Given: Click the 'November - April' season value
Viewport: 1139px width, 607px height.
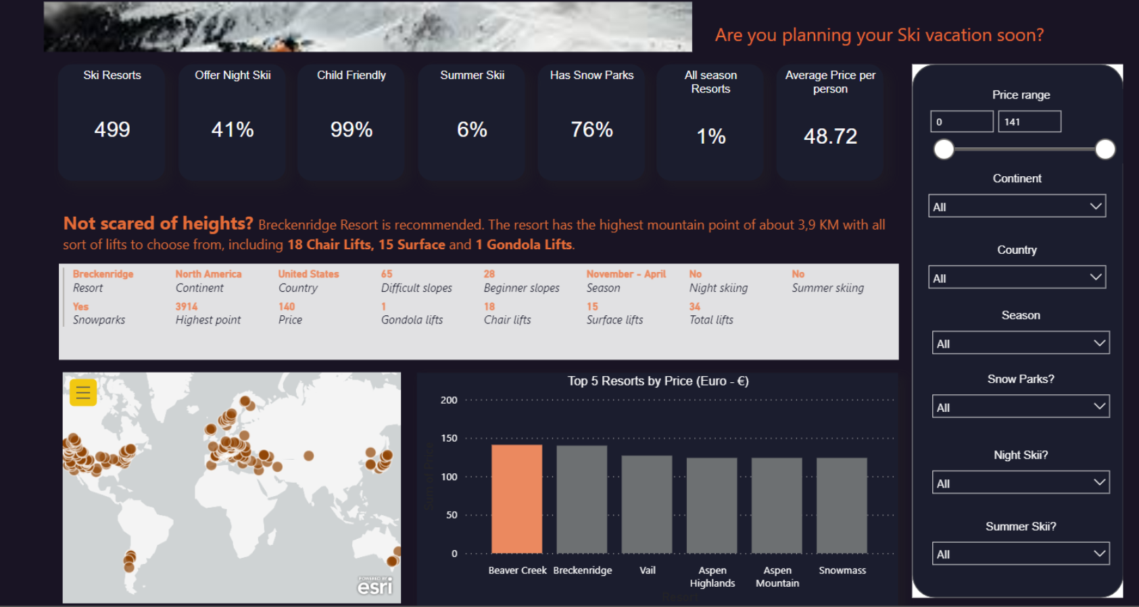Looking at the screenshot, I should point(626,274).
